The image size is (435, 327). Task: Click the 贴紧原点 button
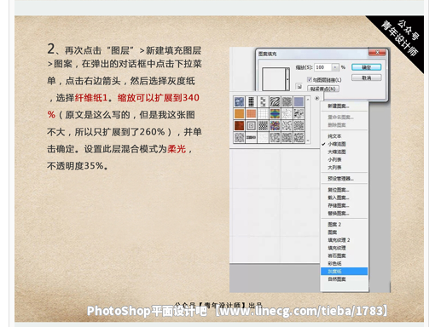(x=323, y=89)
